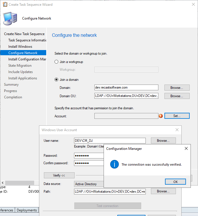The height and width of the screenshot is (216, 198).
Task: Collapse the Verify << section
Action: pos(59,175)
